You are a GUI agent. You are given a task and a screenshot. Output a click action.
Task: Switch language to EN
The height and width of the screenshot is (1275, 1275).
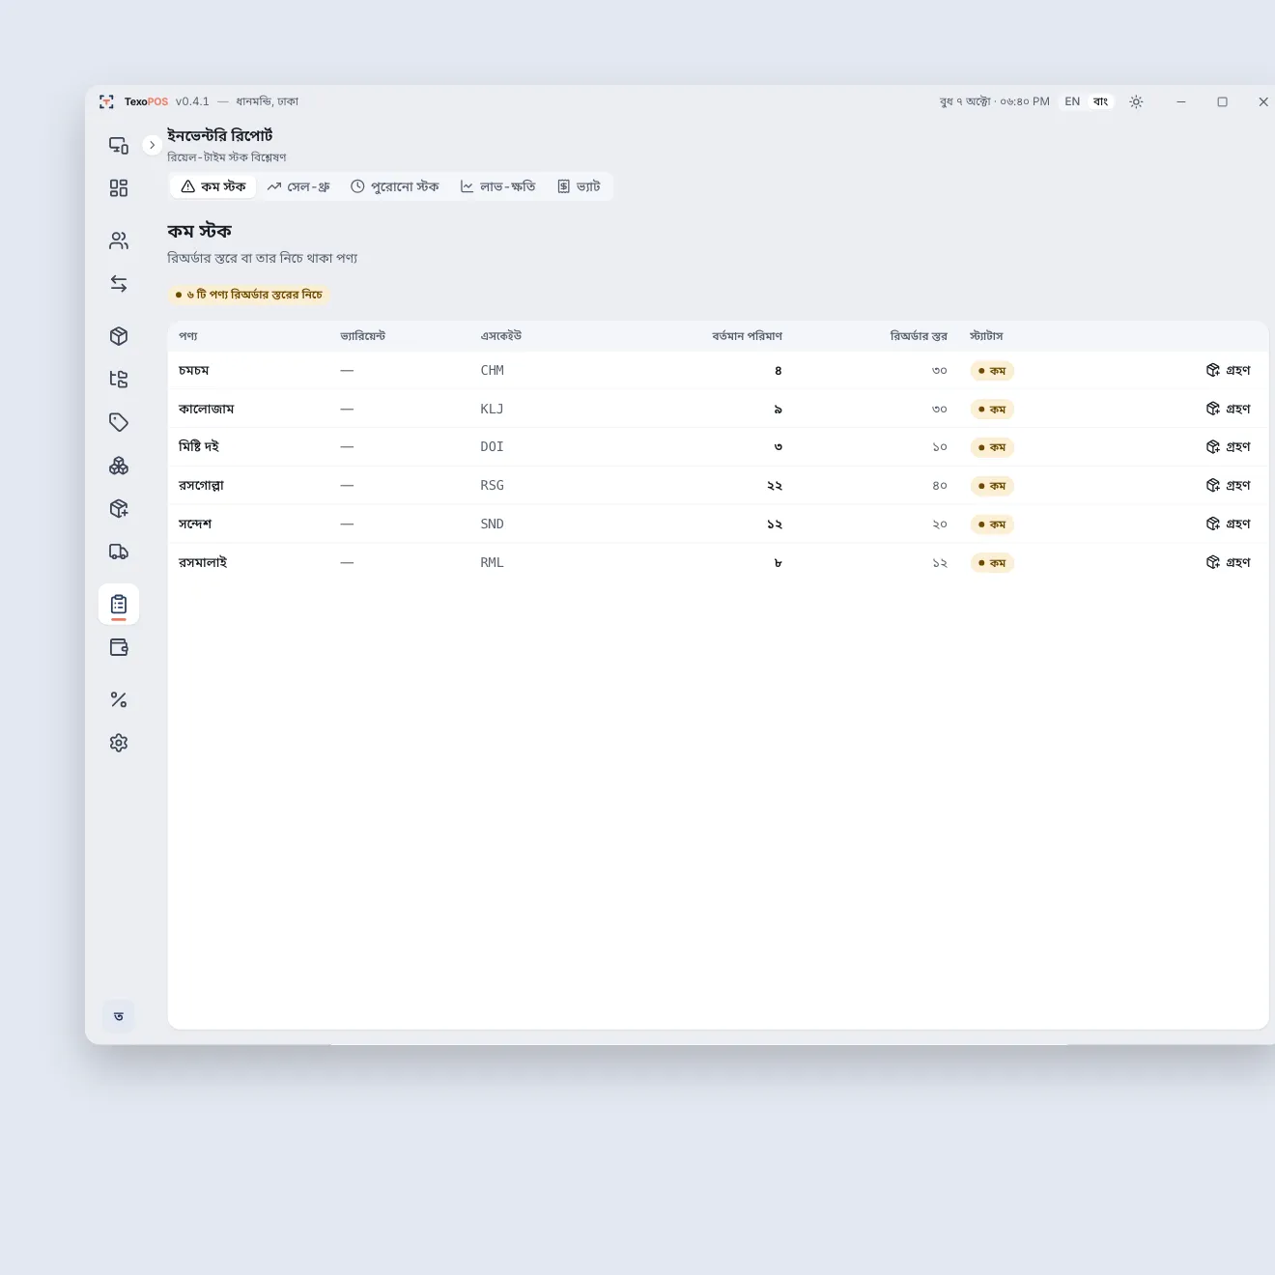[1072, 101]
